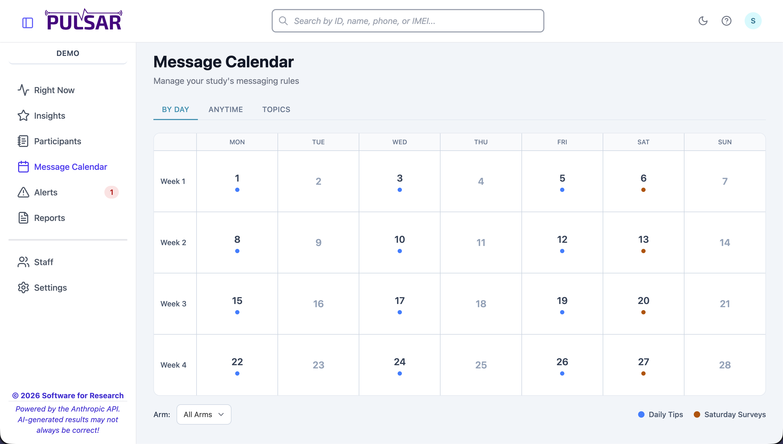Image resolution: width=783 pixels, height=444 pixels.
Task: Click the alerts notification badge showing 1
Action: tap(111, 192)
